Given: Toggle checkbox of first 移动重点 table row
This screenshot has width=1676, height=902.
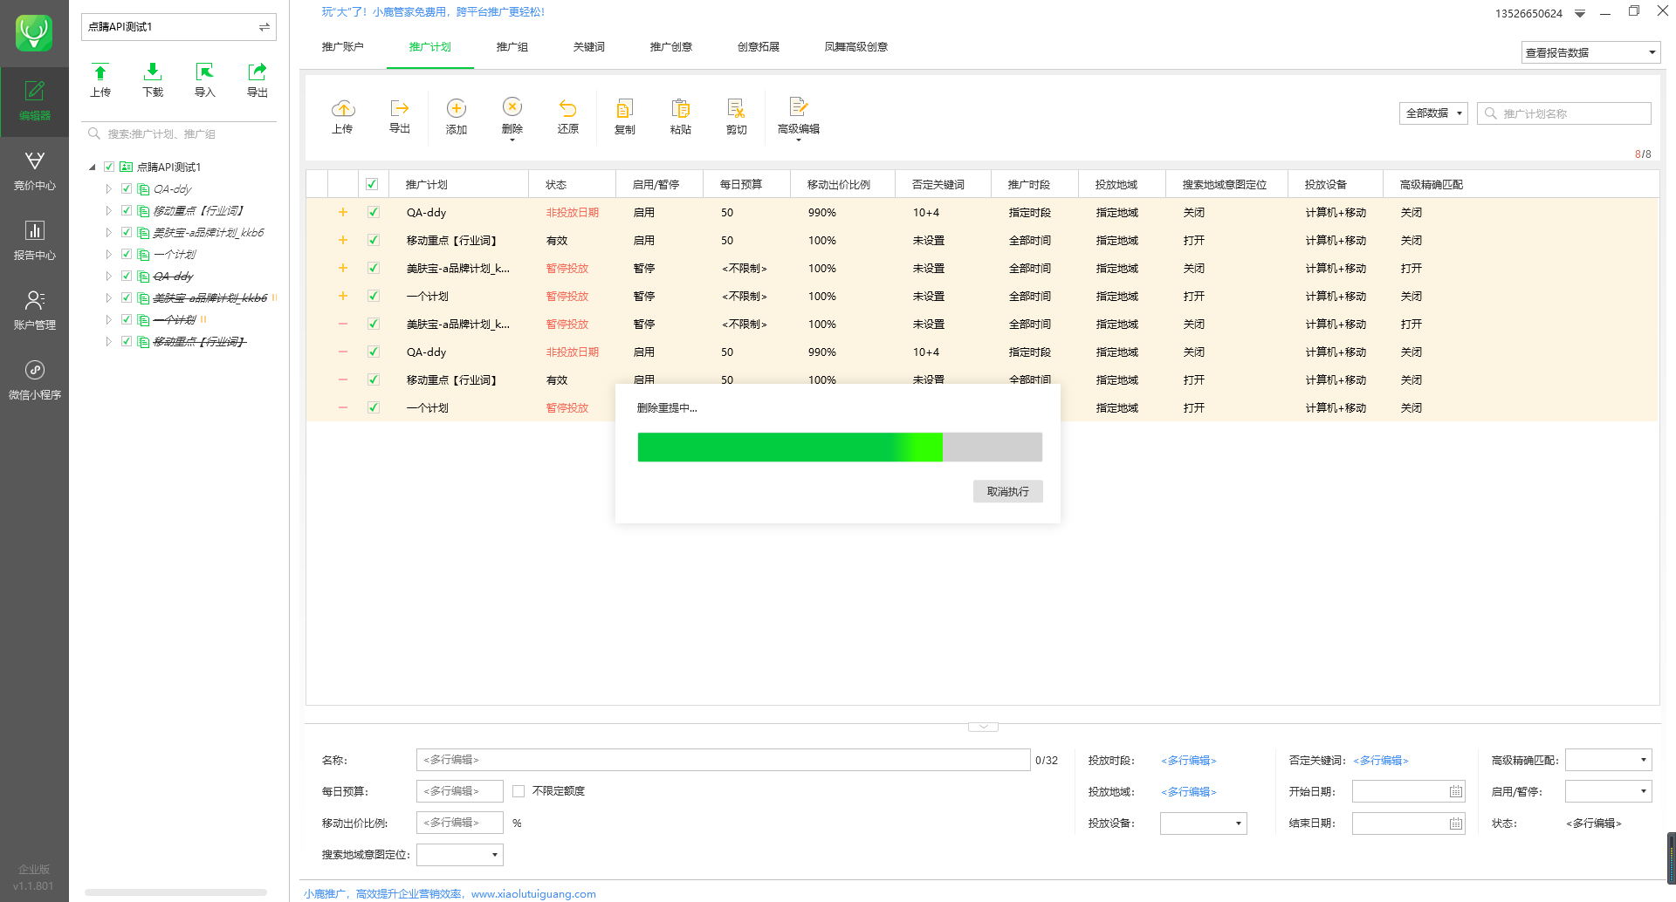Looking at the screenshot, I should (x=374, y=240).
